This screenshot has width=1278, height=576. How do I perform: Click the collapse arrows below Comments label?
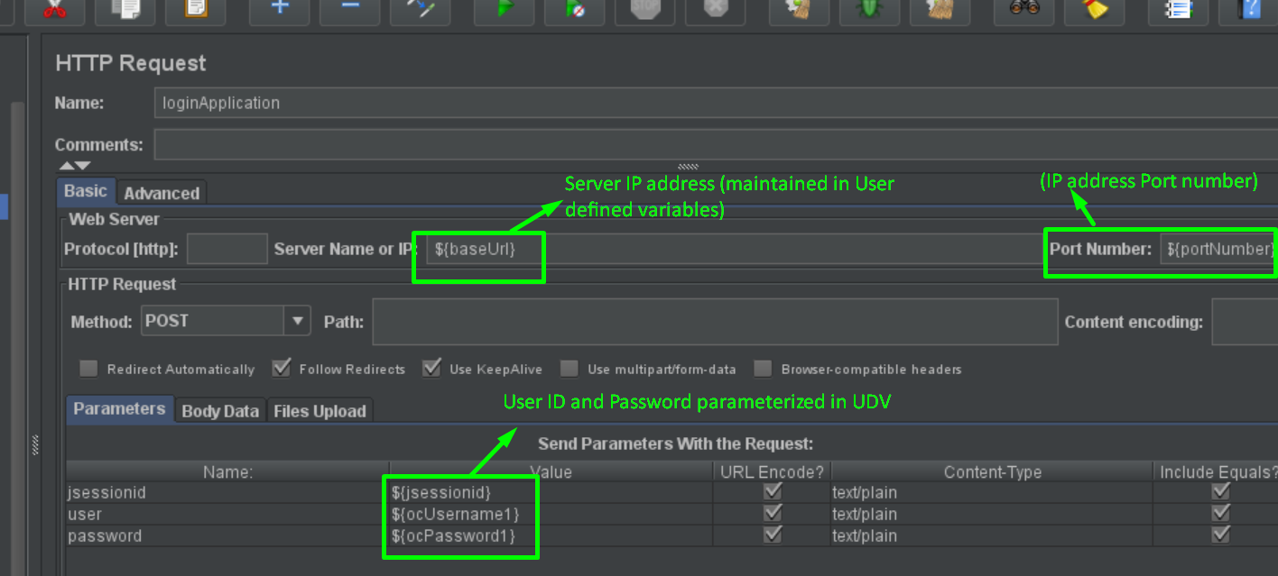click(x=75, y=166)
